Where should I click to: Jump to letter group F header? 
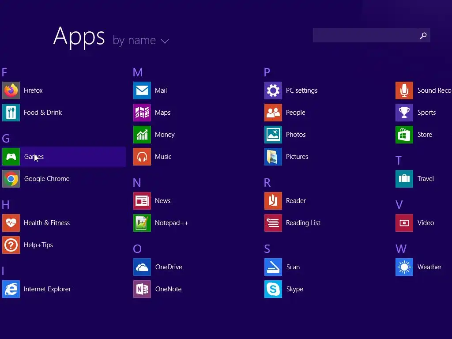(x=4, y=72)
